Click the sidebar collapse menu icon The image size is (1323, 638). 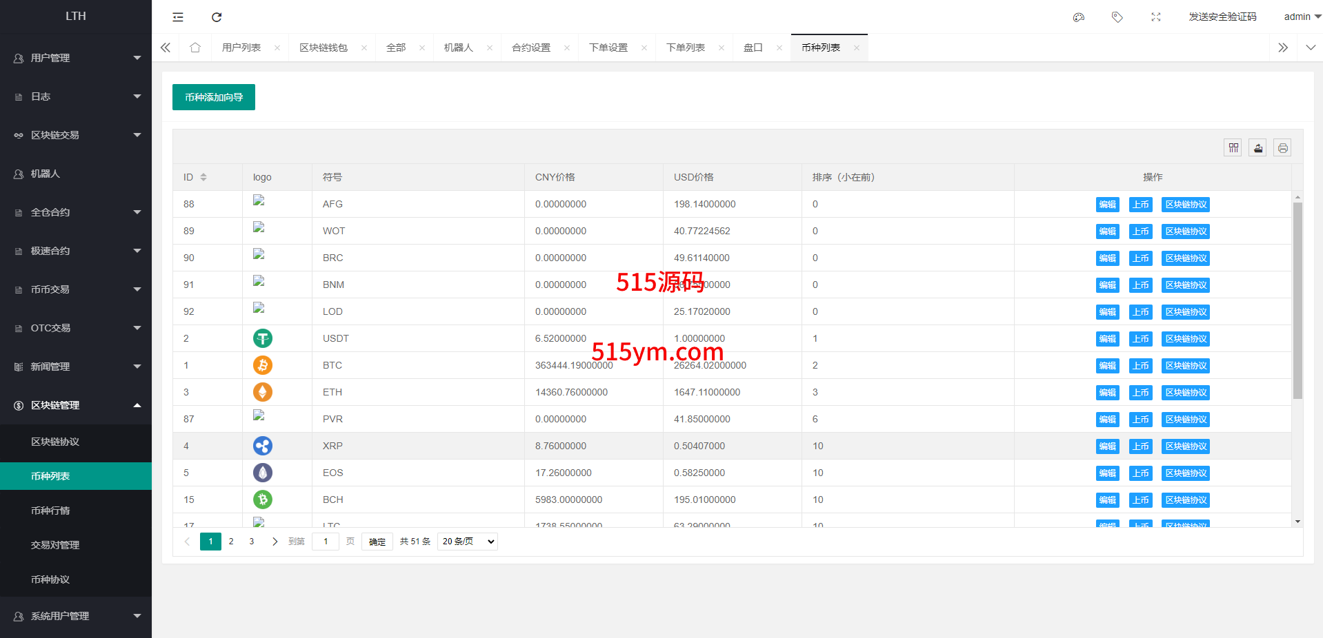click(178, 17)
